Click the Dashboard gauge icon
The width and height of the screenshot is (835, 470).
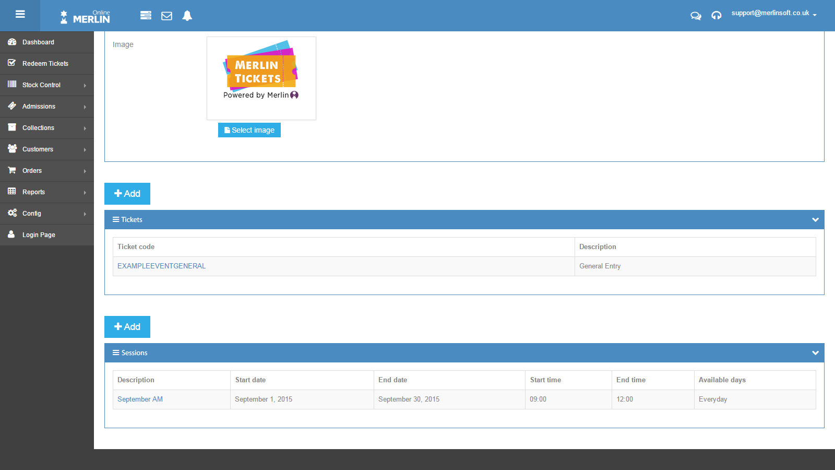point(12,42)
